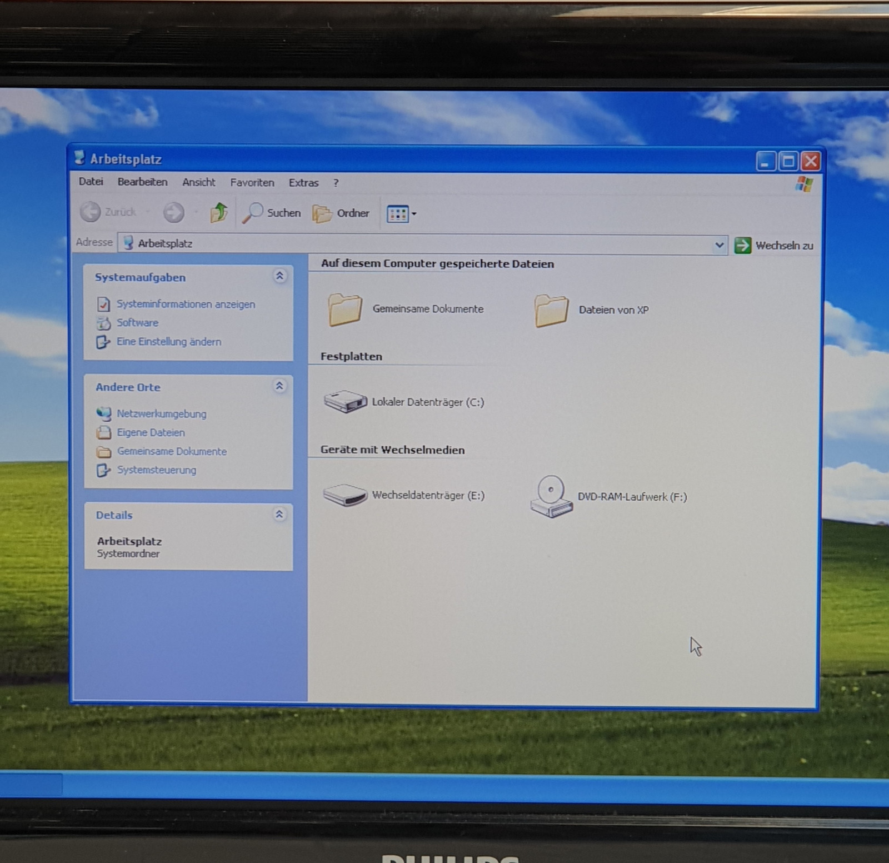Image resolution: width=889 pixels, height=863 pixels.
Task: Select the Gemeinsame Dokumente folder icon
Action: [344, 310]
